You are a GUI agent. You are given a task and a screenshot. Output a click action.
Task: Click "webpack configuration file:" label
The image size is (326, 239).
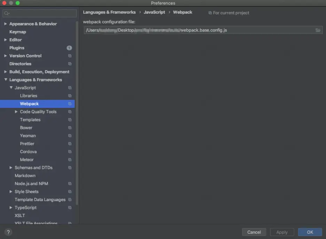(x=109, y=22)
